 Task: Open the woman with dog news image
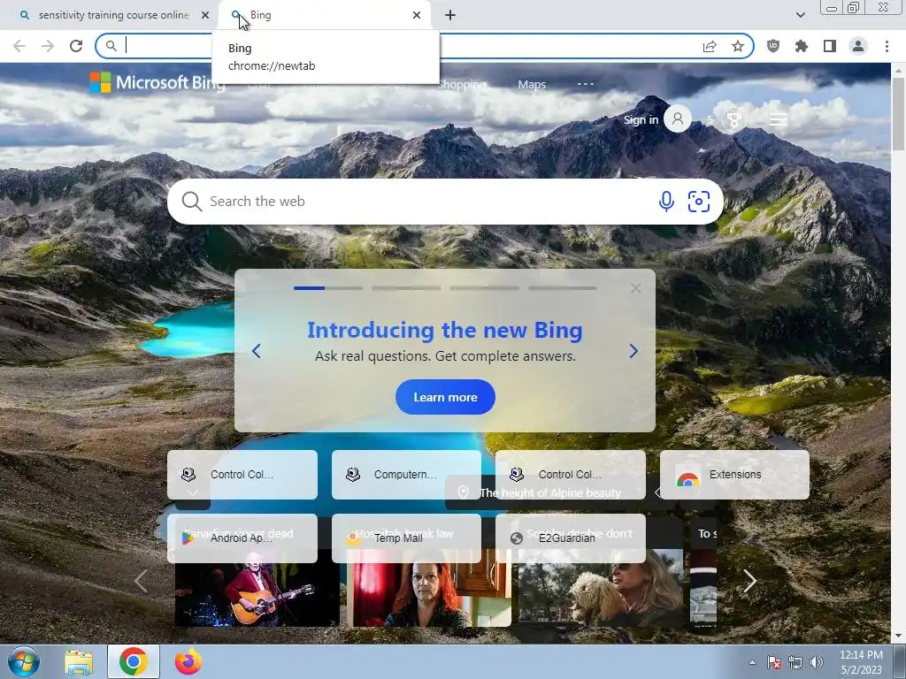[601, 588]
